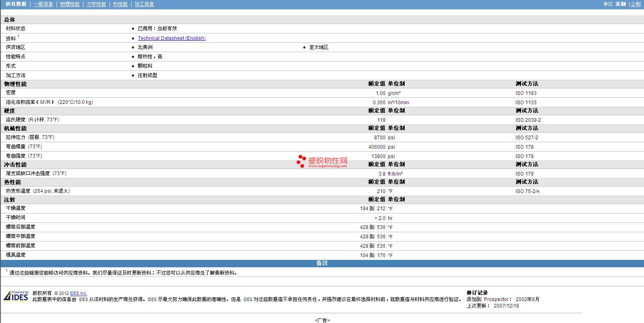
Task: Select the 热性能 tab
Action: tap(120, 4)
